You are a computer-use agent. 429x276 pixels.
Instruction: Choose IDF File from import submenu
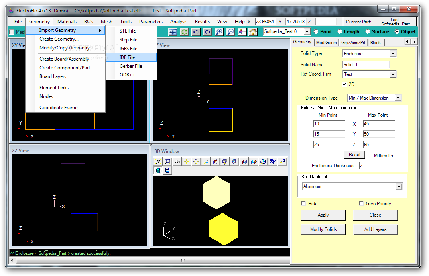point(131,57)
